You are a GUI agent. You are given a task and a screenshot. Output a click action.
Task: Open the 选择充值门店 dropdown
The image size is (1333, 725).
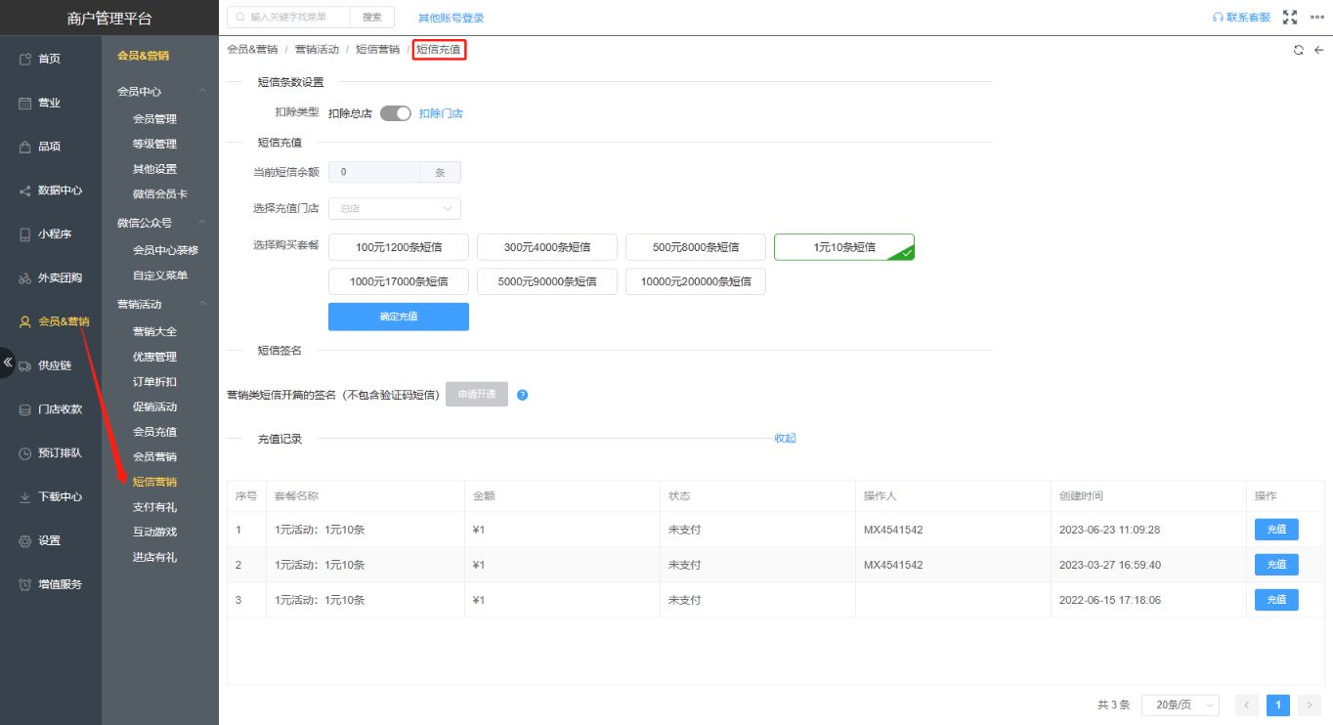[395, 208]
